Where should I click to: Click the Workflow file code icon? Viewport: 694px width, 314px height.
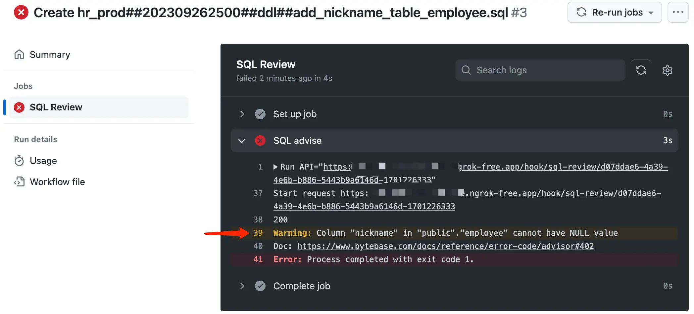point(19,182)
